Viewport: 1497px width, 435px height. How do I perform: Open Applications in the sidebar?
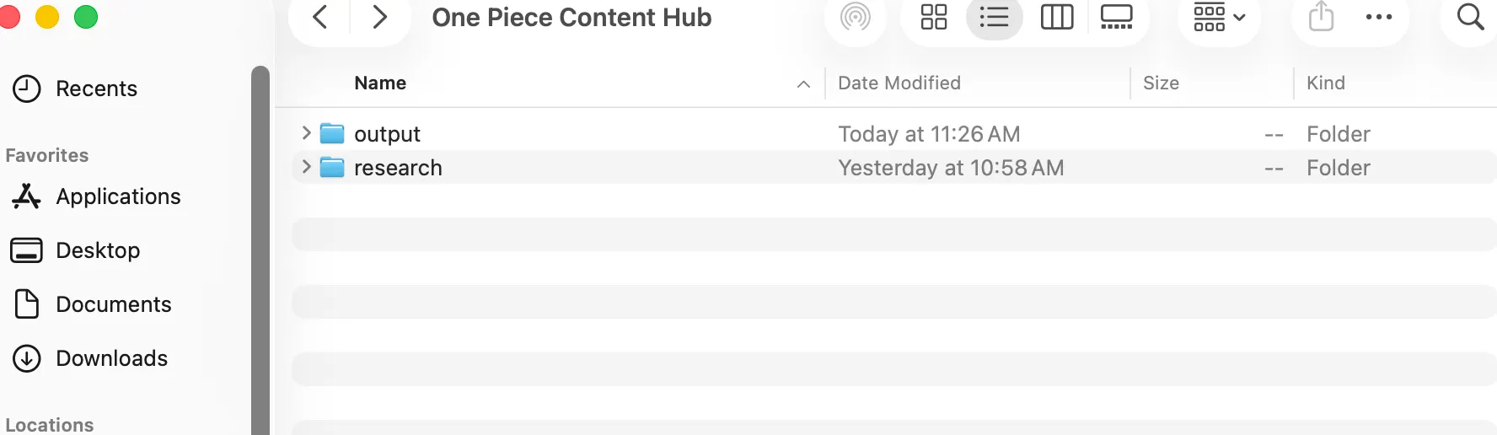118,196
